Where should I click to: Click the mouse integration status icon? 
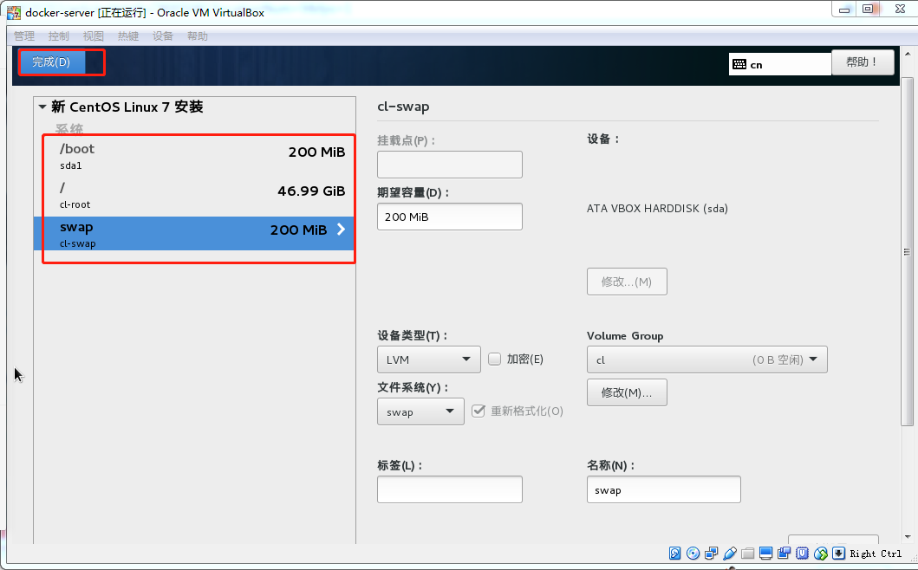[x=820, y=553]
